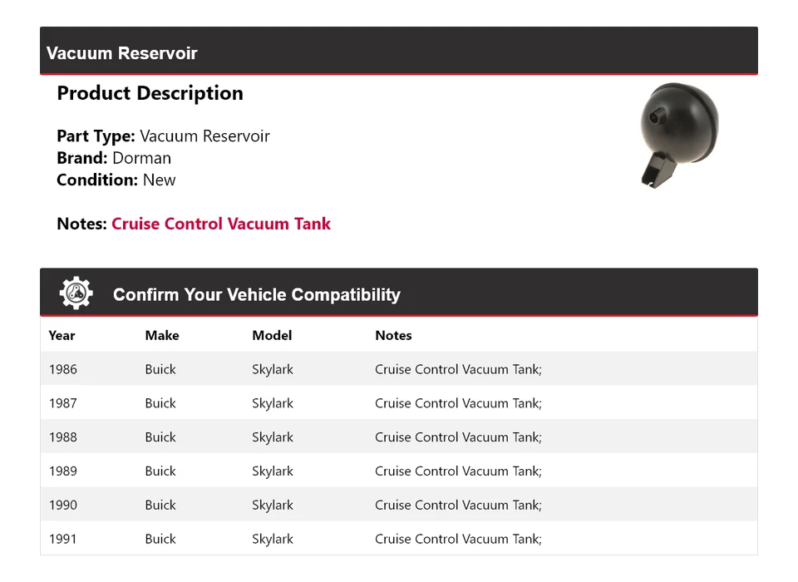Select the 1989 year cell
Viewport: 798px width, 582px height.
coord(62,471)
